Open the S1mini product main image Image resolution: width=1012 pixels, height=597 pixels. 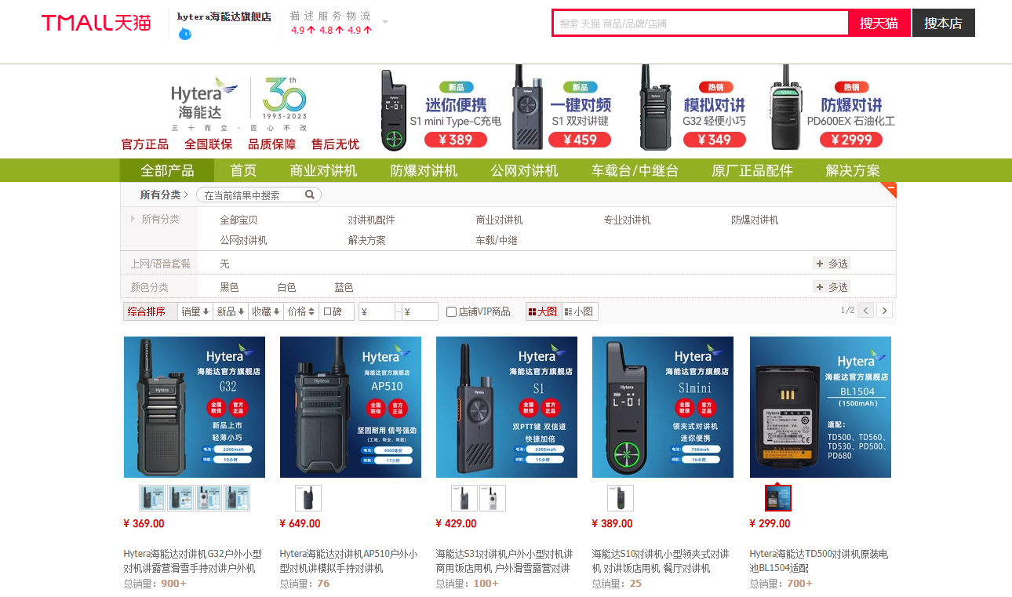pos(663,407)
